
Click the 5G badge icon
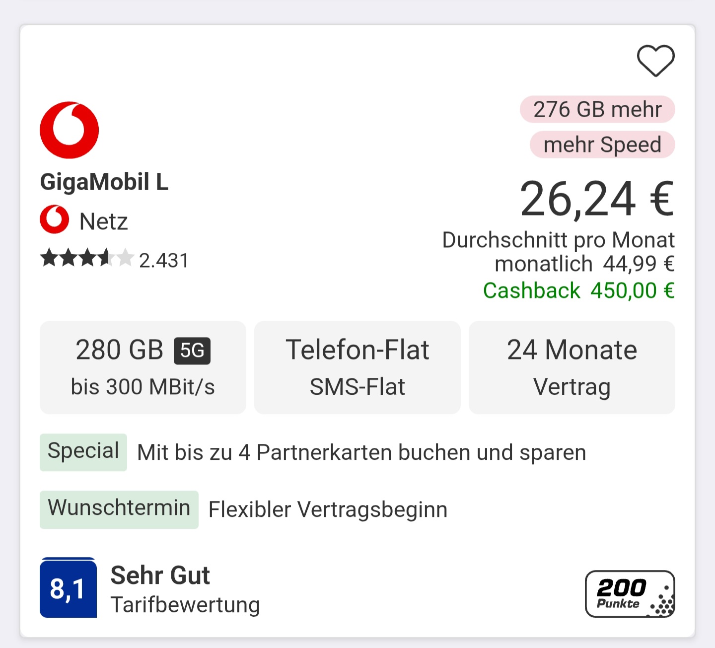coord(192,351)
